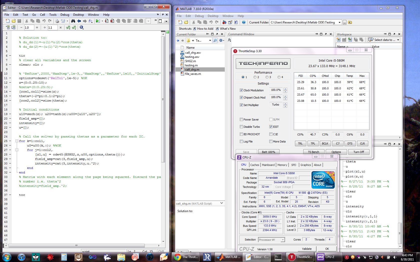
Task: Click search icon in Current Folder panel
Action: (215, 40)
